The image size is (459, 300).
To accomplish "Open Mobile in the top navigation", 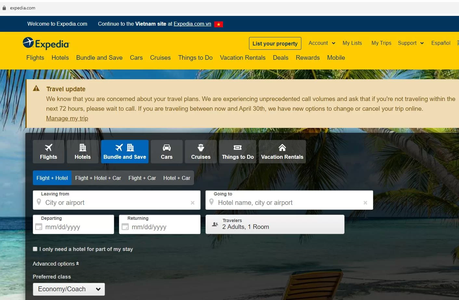I will (x=336, y=58).
